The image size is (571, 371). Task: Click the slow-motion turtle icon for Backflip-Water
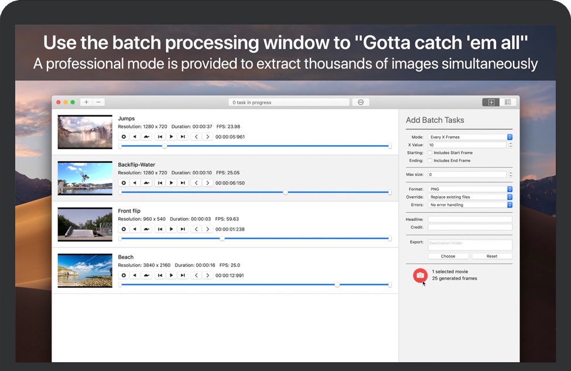point(146,183)
